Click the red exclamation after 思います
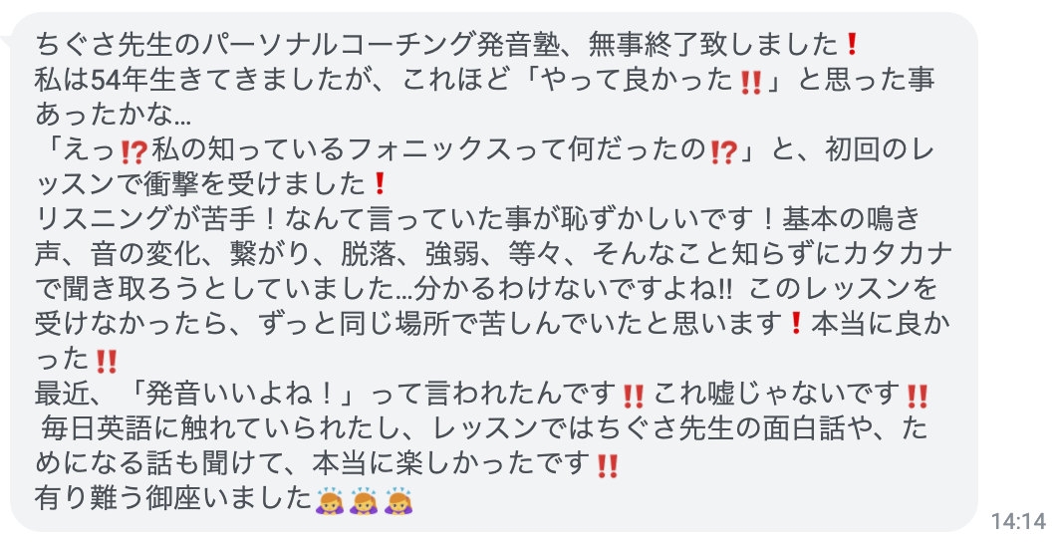1054x546 pixels. click(796, 325)
